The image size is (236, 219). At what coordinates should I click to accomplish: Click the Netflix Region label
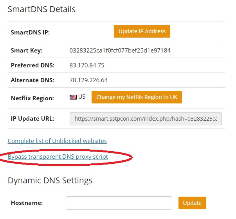pos(32,98)
